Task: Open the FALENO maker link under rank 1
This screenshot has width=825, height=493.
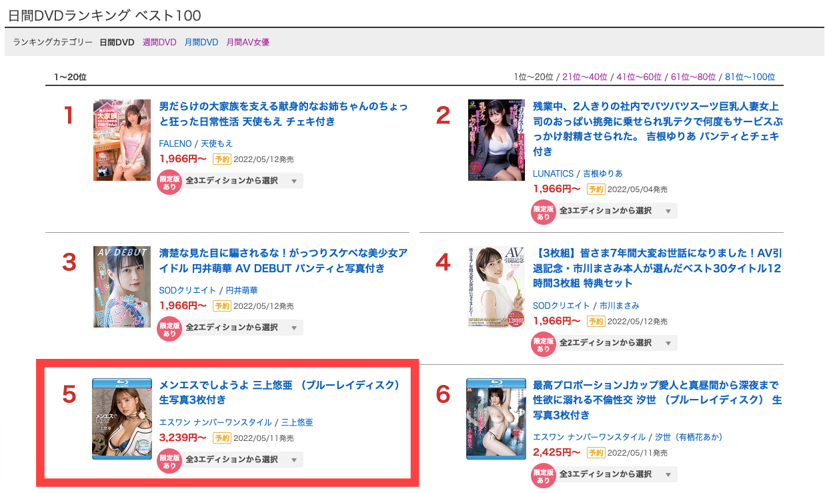Action: (x=177, y=143)
